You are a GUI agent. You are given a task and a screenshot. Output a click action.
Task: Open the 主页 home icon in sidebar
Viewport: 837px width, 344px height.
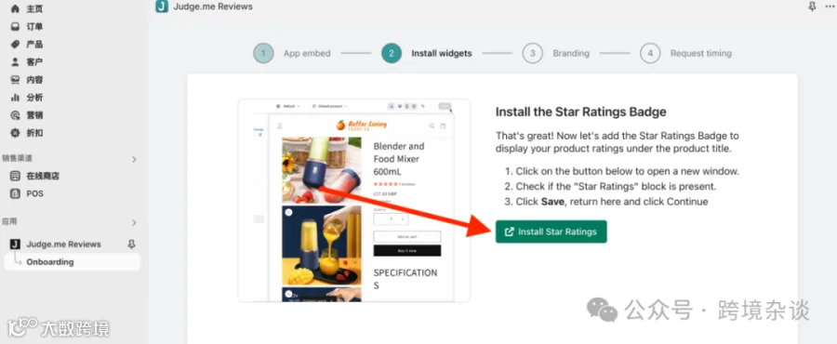16,9
